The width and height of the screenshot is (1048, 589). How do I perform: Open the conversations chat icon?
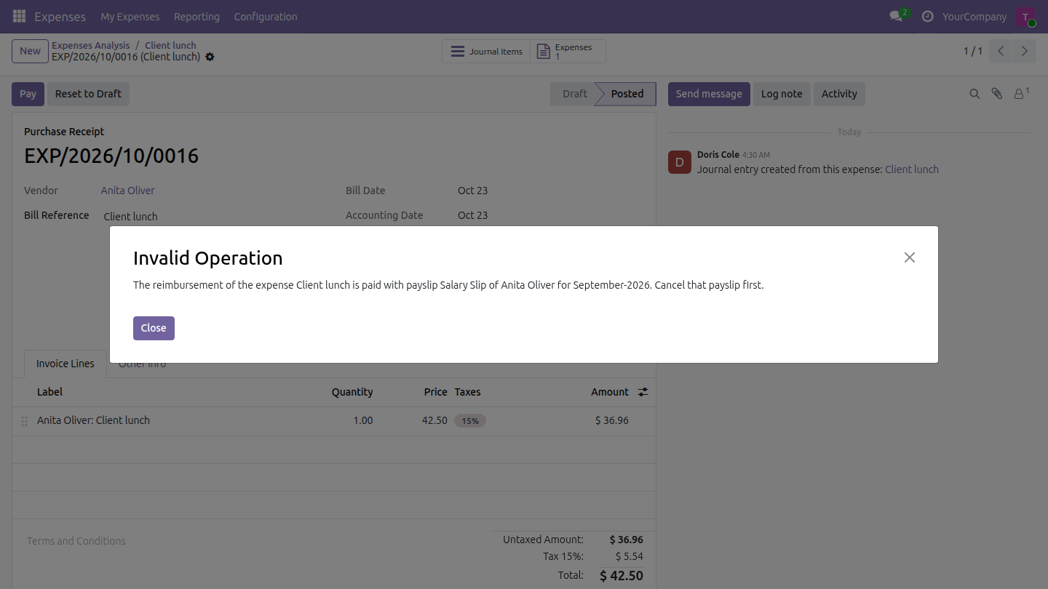pyautogui.click(x=896, y=16)
